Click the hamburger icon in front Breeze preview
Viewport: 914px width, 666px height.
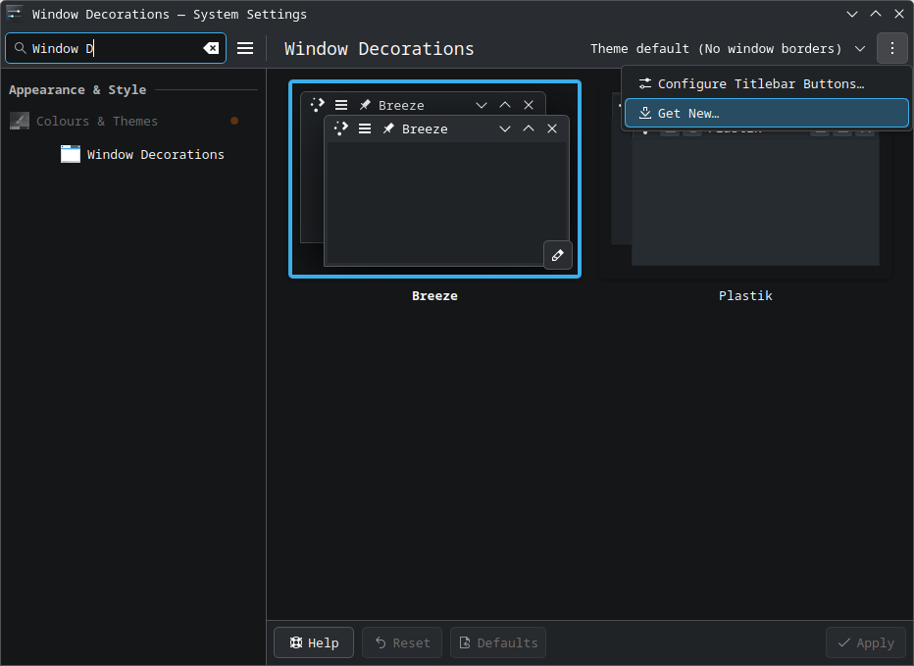pyautogui.click(x=365, y=128)
